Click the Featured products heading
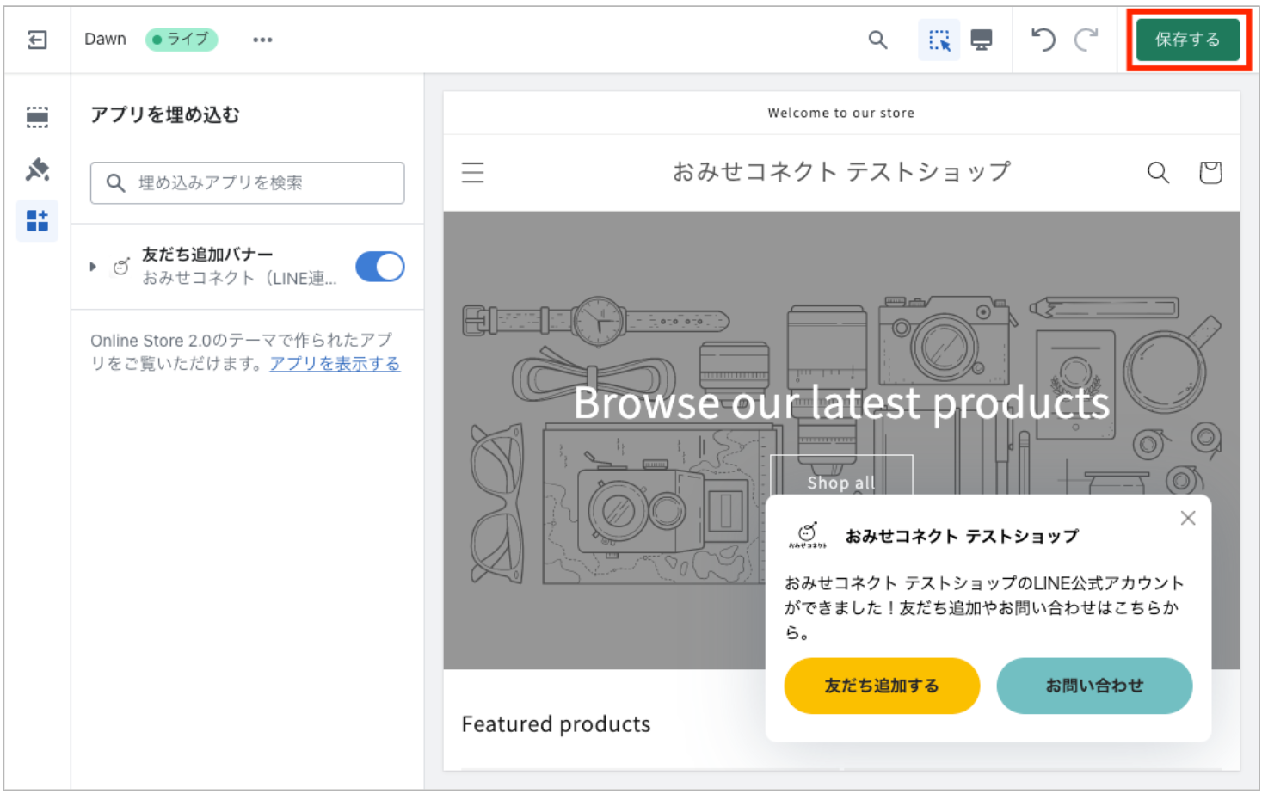The height and width of the screenshot is (800, 1268). click(556, 724)
